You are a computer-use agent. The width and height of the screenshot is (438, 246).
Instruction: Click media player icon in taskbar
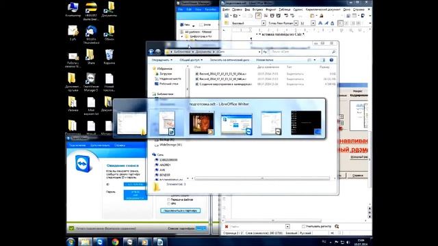pyautogui.click(x=144, y=241)
